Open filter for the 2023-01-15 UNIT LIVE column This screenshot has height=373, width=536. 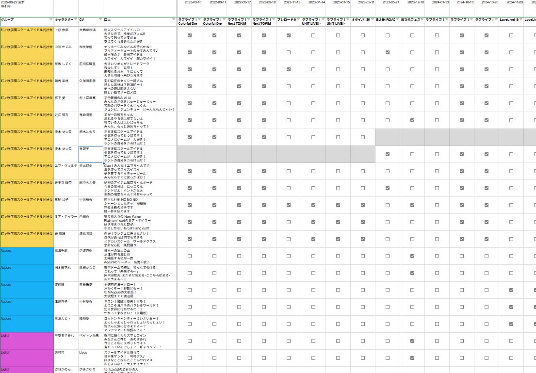click(x=348, y=19)
